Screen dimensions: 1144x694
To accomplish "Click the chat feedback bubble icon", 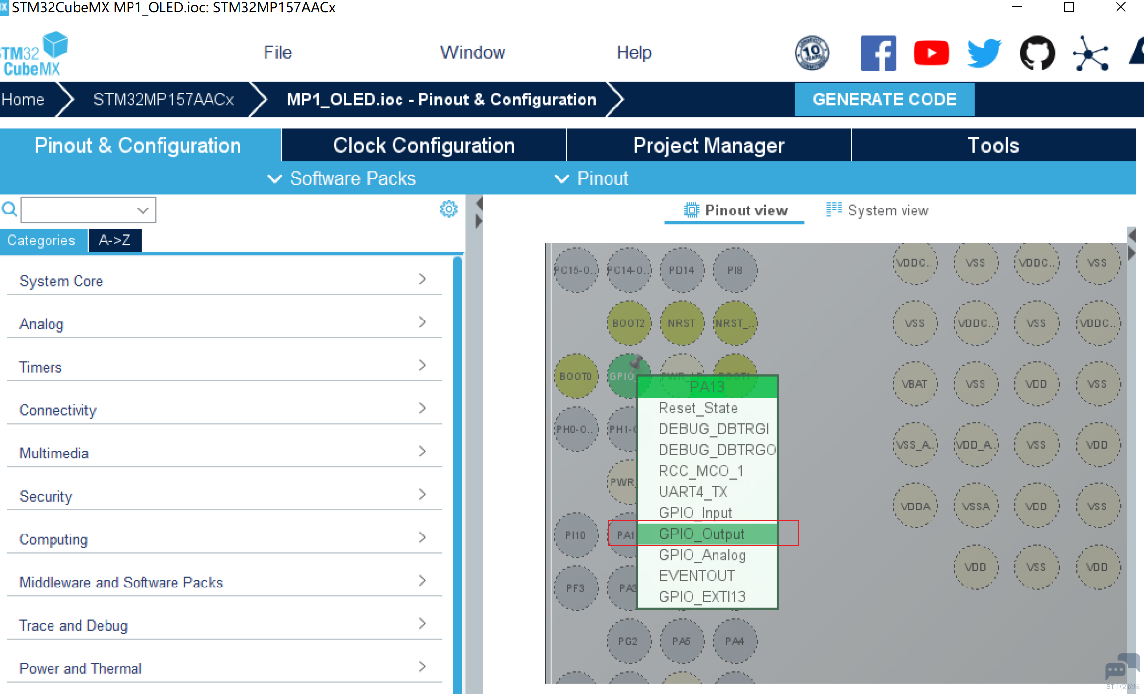I will point(1122,667).
